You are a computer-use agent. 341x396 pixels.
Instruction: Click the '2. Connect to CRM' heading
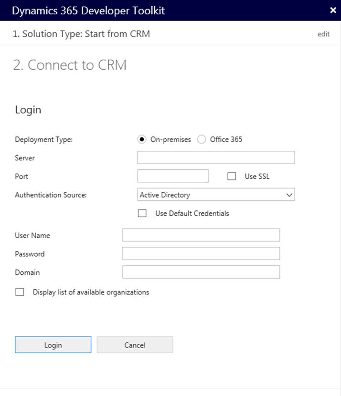click(70, 65)
